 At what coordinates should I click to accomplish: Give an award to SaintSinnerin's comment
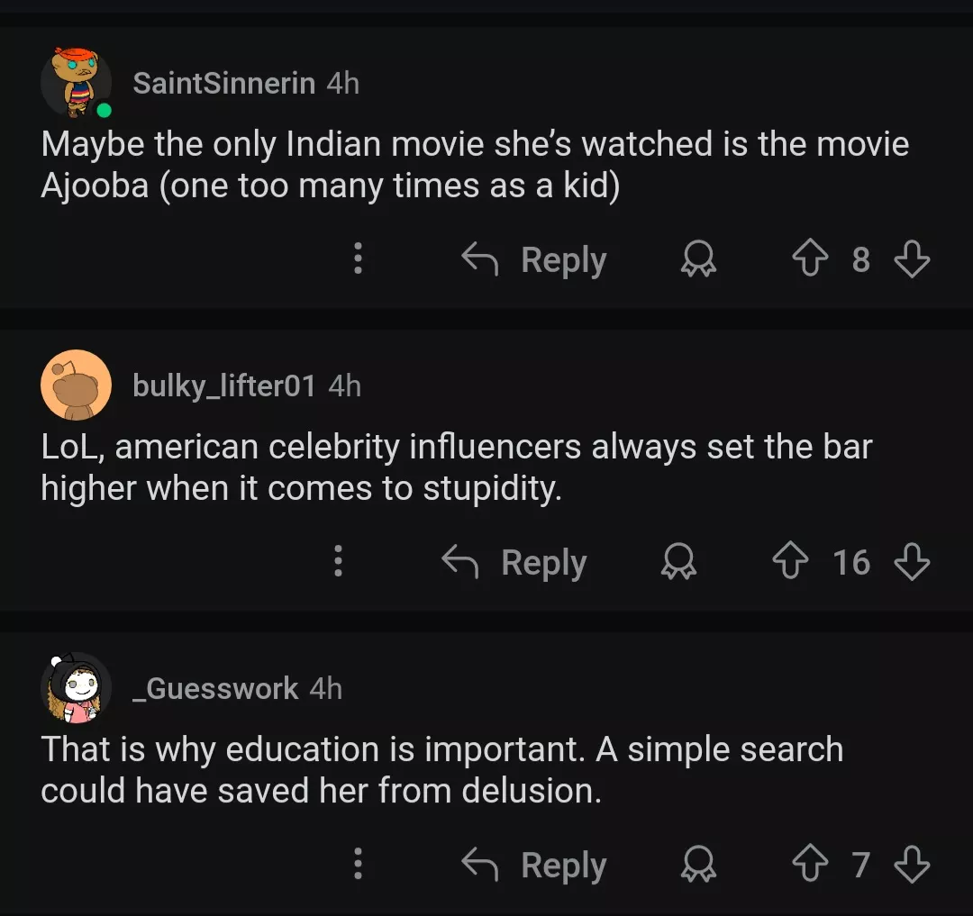[697, 260]
